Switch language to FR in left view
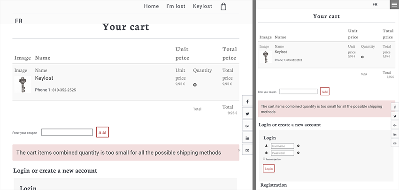The image size is (399, 190). [19, 21]
